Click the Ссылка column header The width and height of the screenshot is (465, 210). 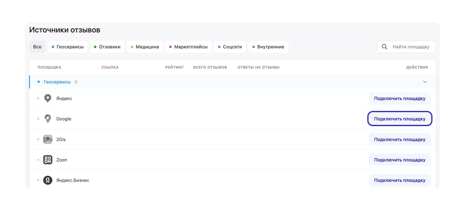[110, 67]
